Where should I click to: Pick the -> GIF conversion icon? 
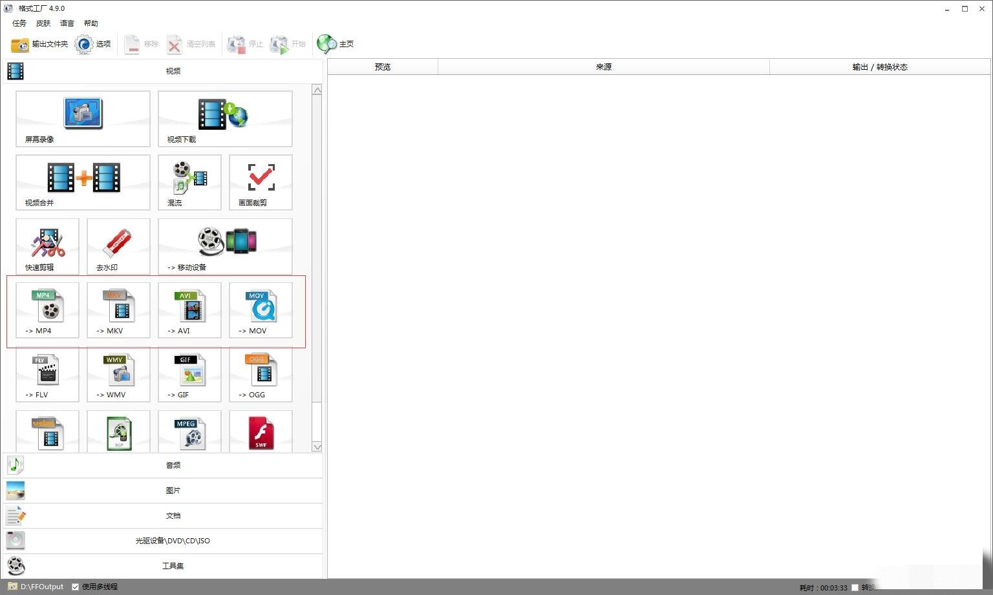(189, 374)
